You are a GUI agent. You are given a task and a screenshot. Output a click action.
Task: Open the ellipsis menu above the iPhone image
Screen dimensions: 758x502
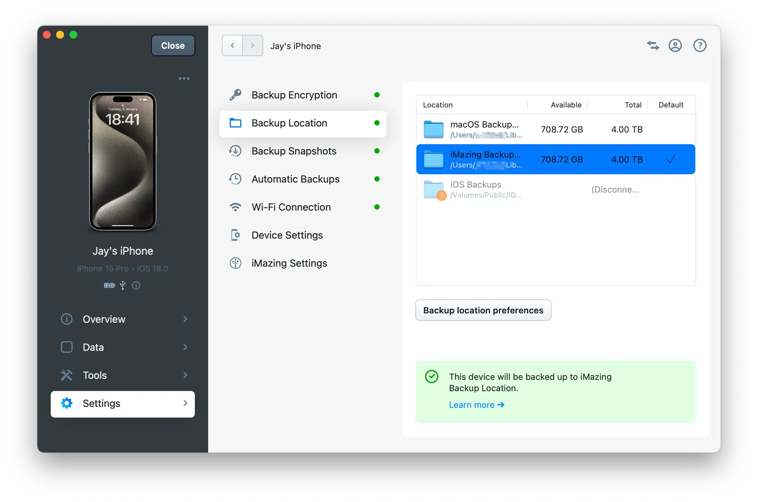coord(184,78)
